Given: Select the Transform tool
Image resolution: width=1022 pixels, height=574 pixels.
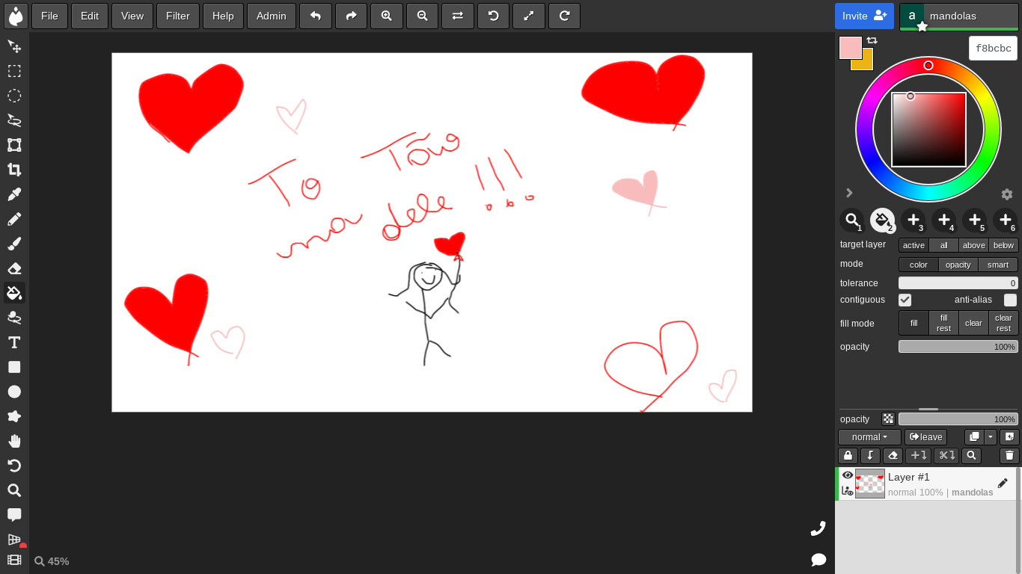Looking at the screenshot, I should click(14, 145).
